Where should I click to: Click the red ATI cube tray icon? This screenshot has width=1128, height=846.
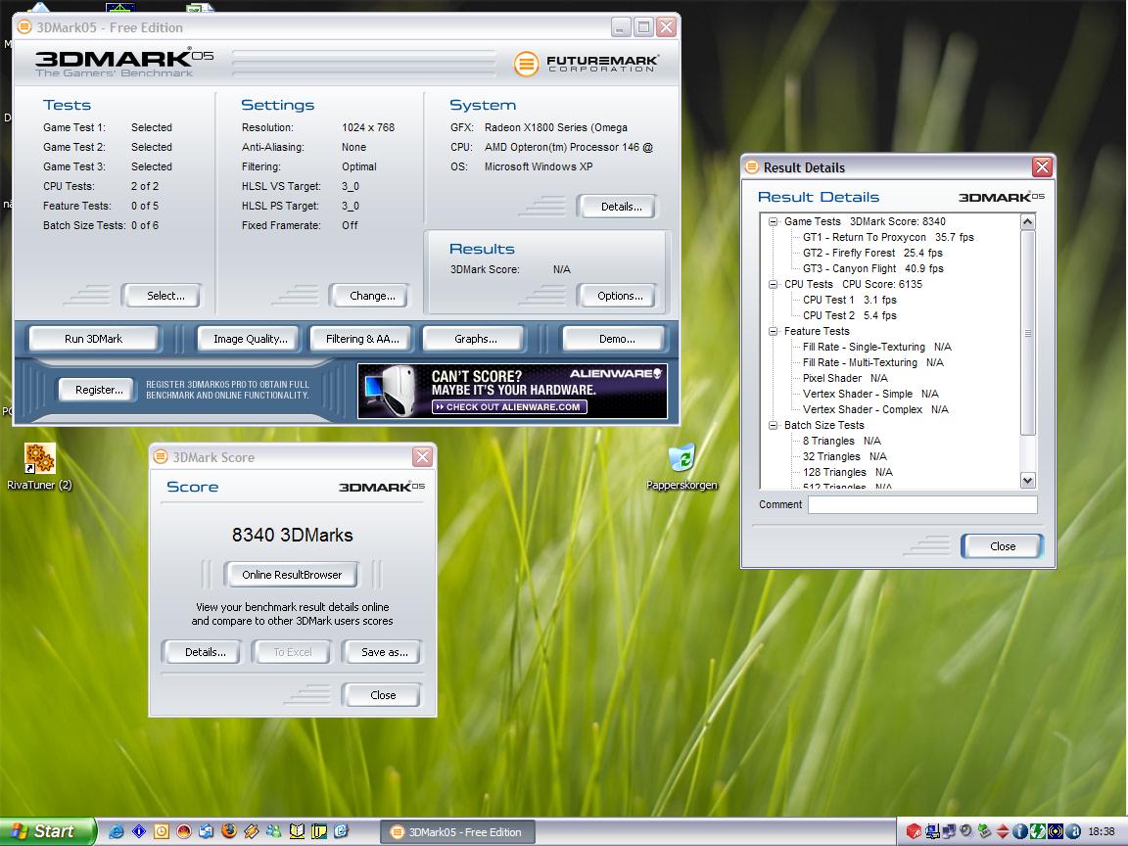(x=914, y=831)
